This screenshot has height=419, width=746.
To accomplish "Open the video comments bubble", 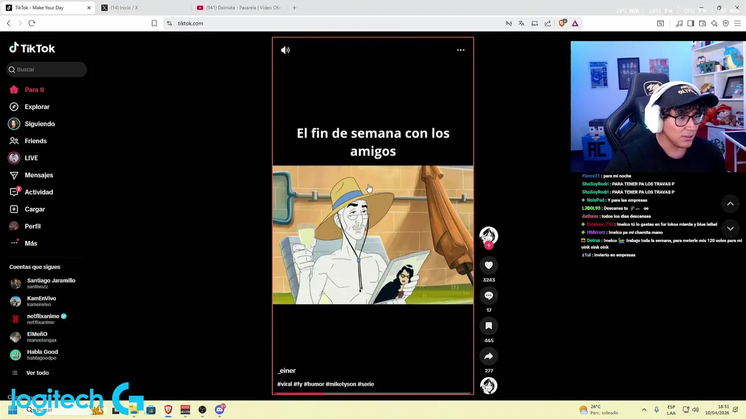I will 488,296.
